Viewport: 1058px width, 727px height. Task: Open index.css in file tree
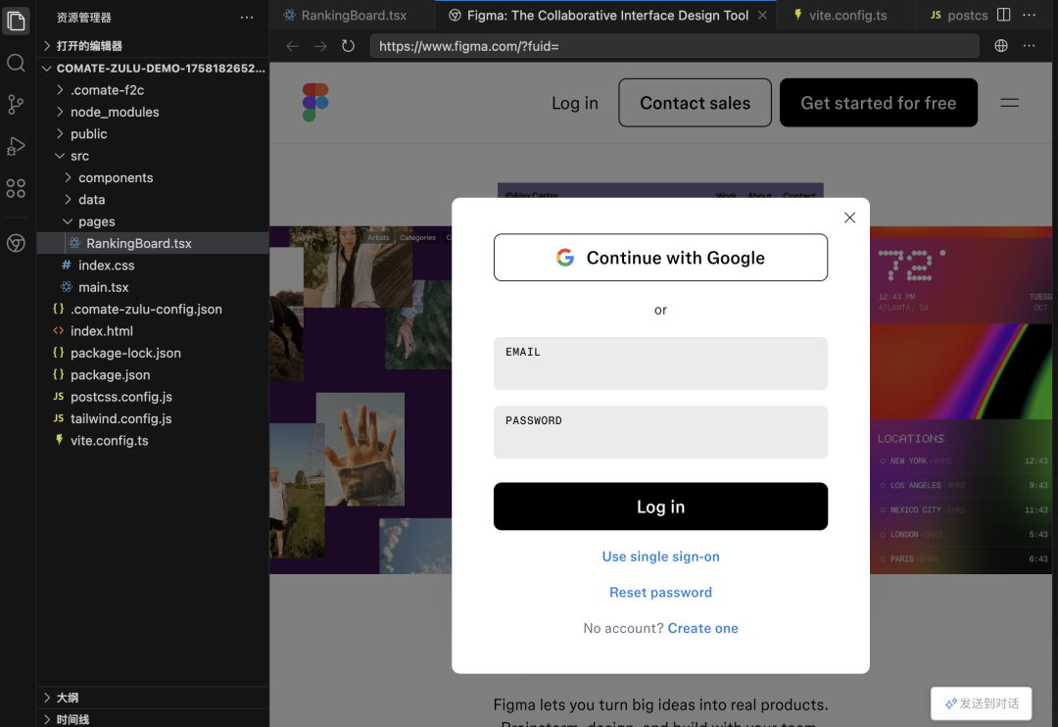153,266
